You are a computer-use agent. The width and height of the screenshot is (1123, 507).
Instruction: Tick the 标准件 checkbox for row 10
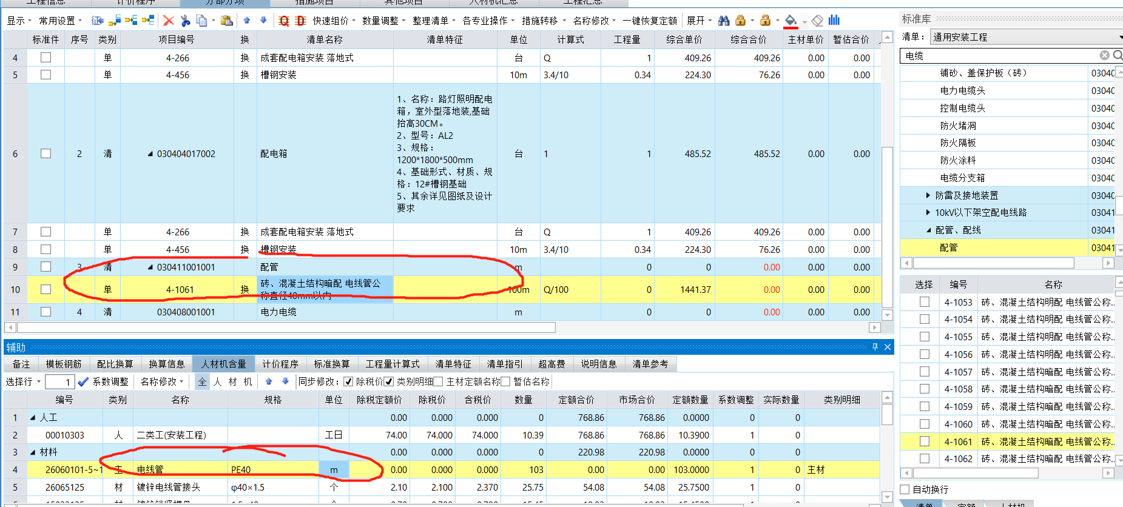click(46, 289)
